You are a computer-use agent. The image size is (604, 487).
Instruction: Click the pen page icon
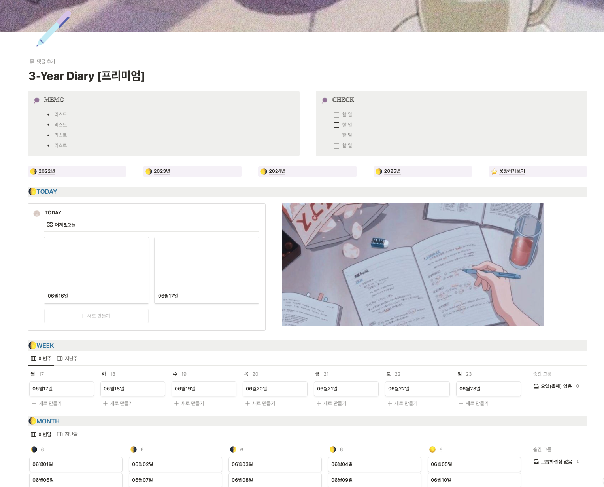54,29
